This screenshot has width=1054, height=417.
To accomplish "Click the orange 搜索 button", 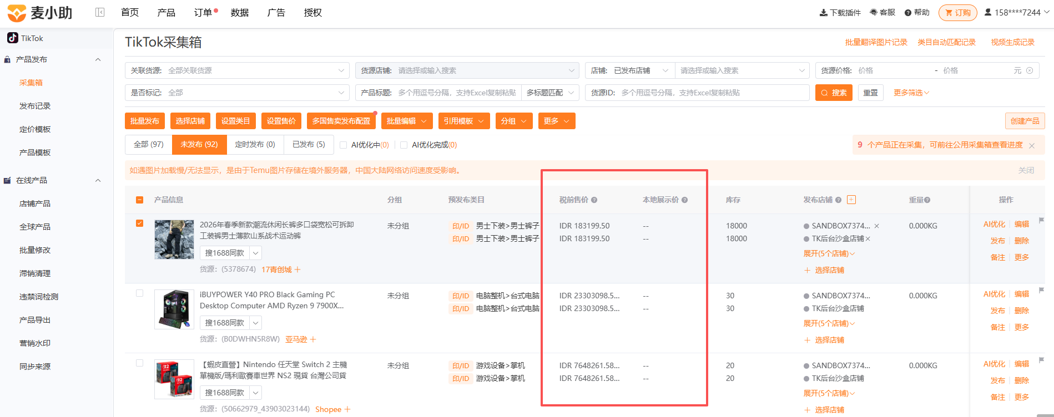I will pos(834,93).
